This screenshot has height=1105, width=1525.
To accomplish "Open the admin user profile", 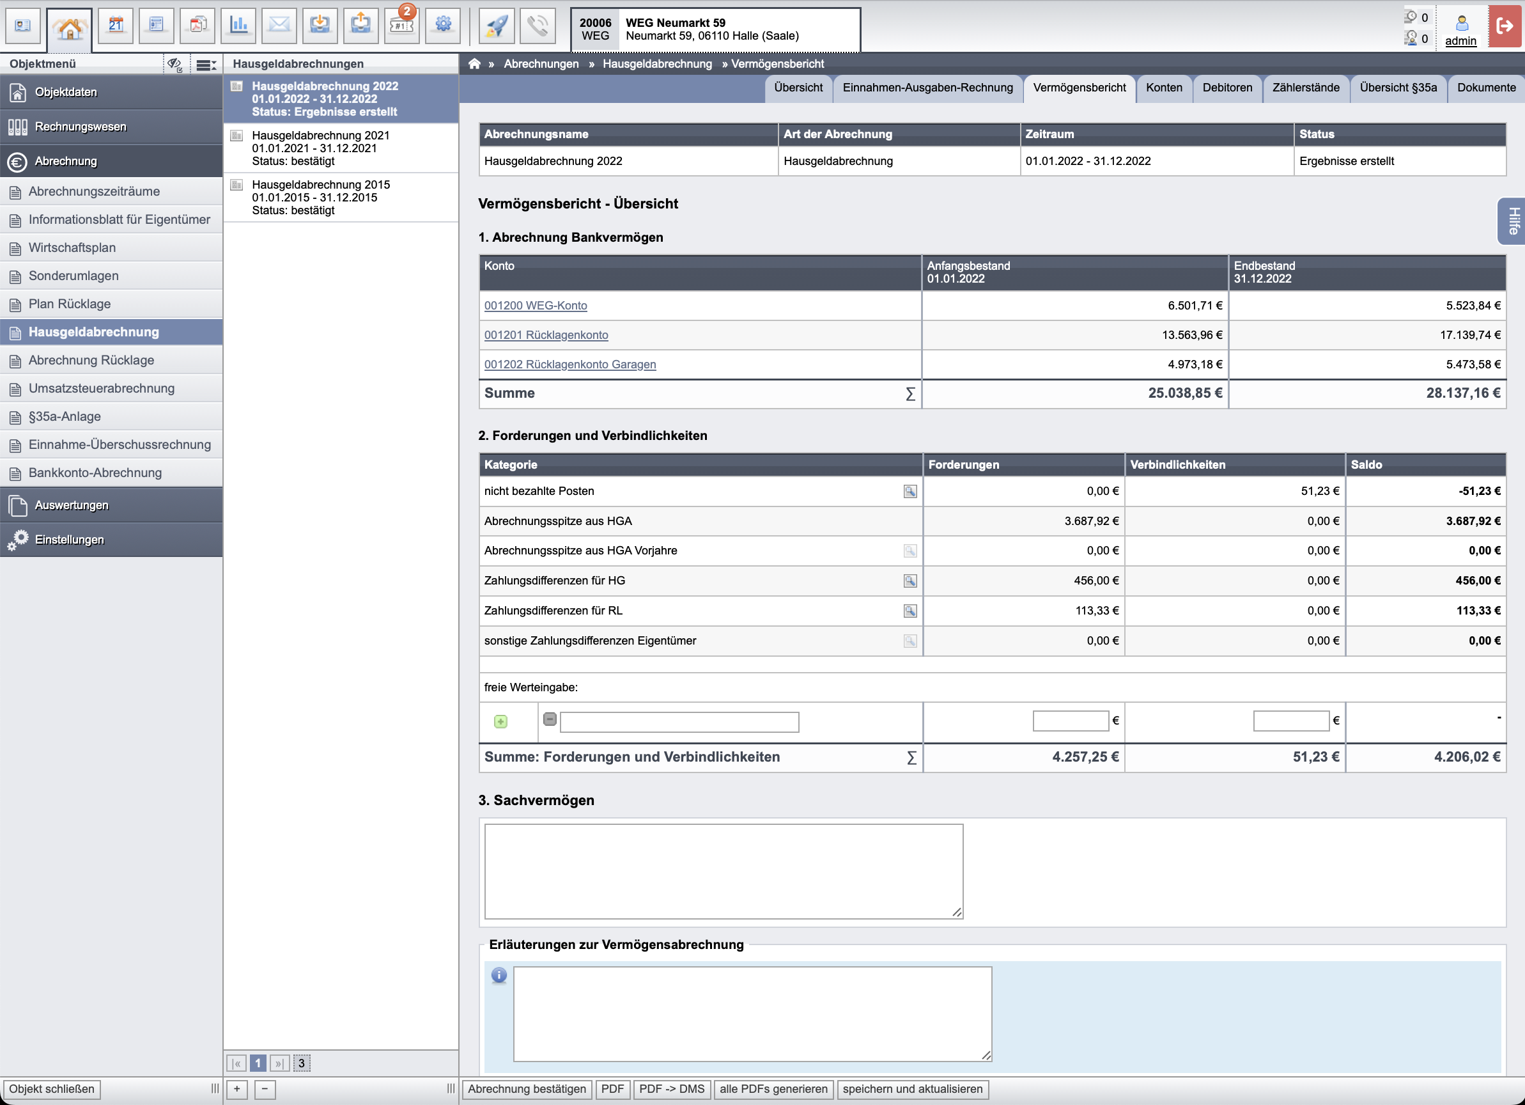I will [1461, 30].
